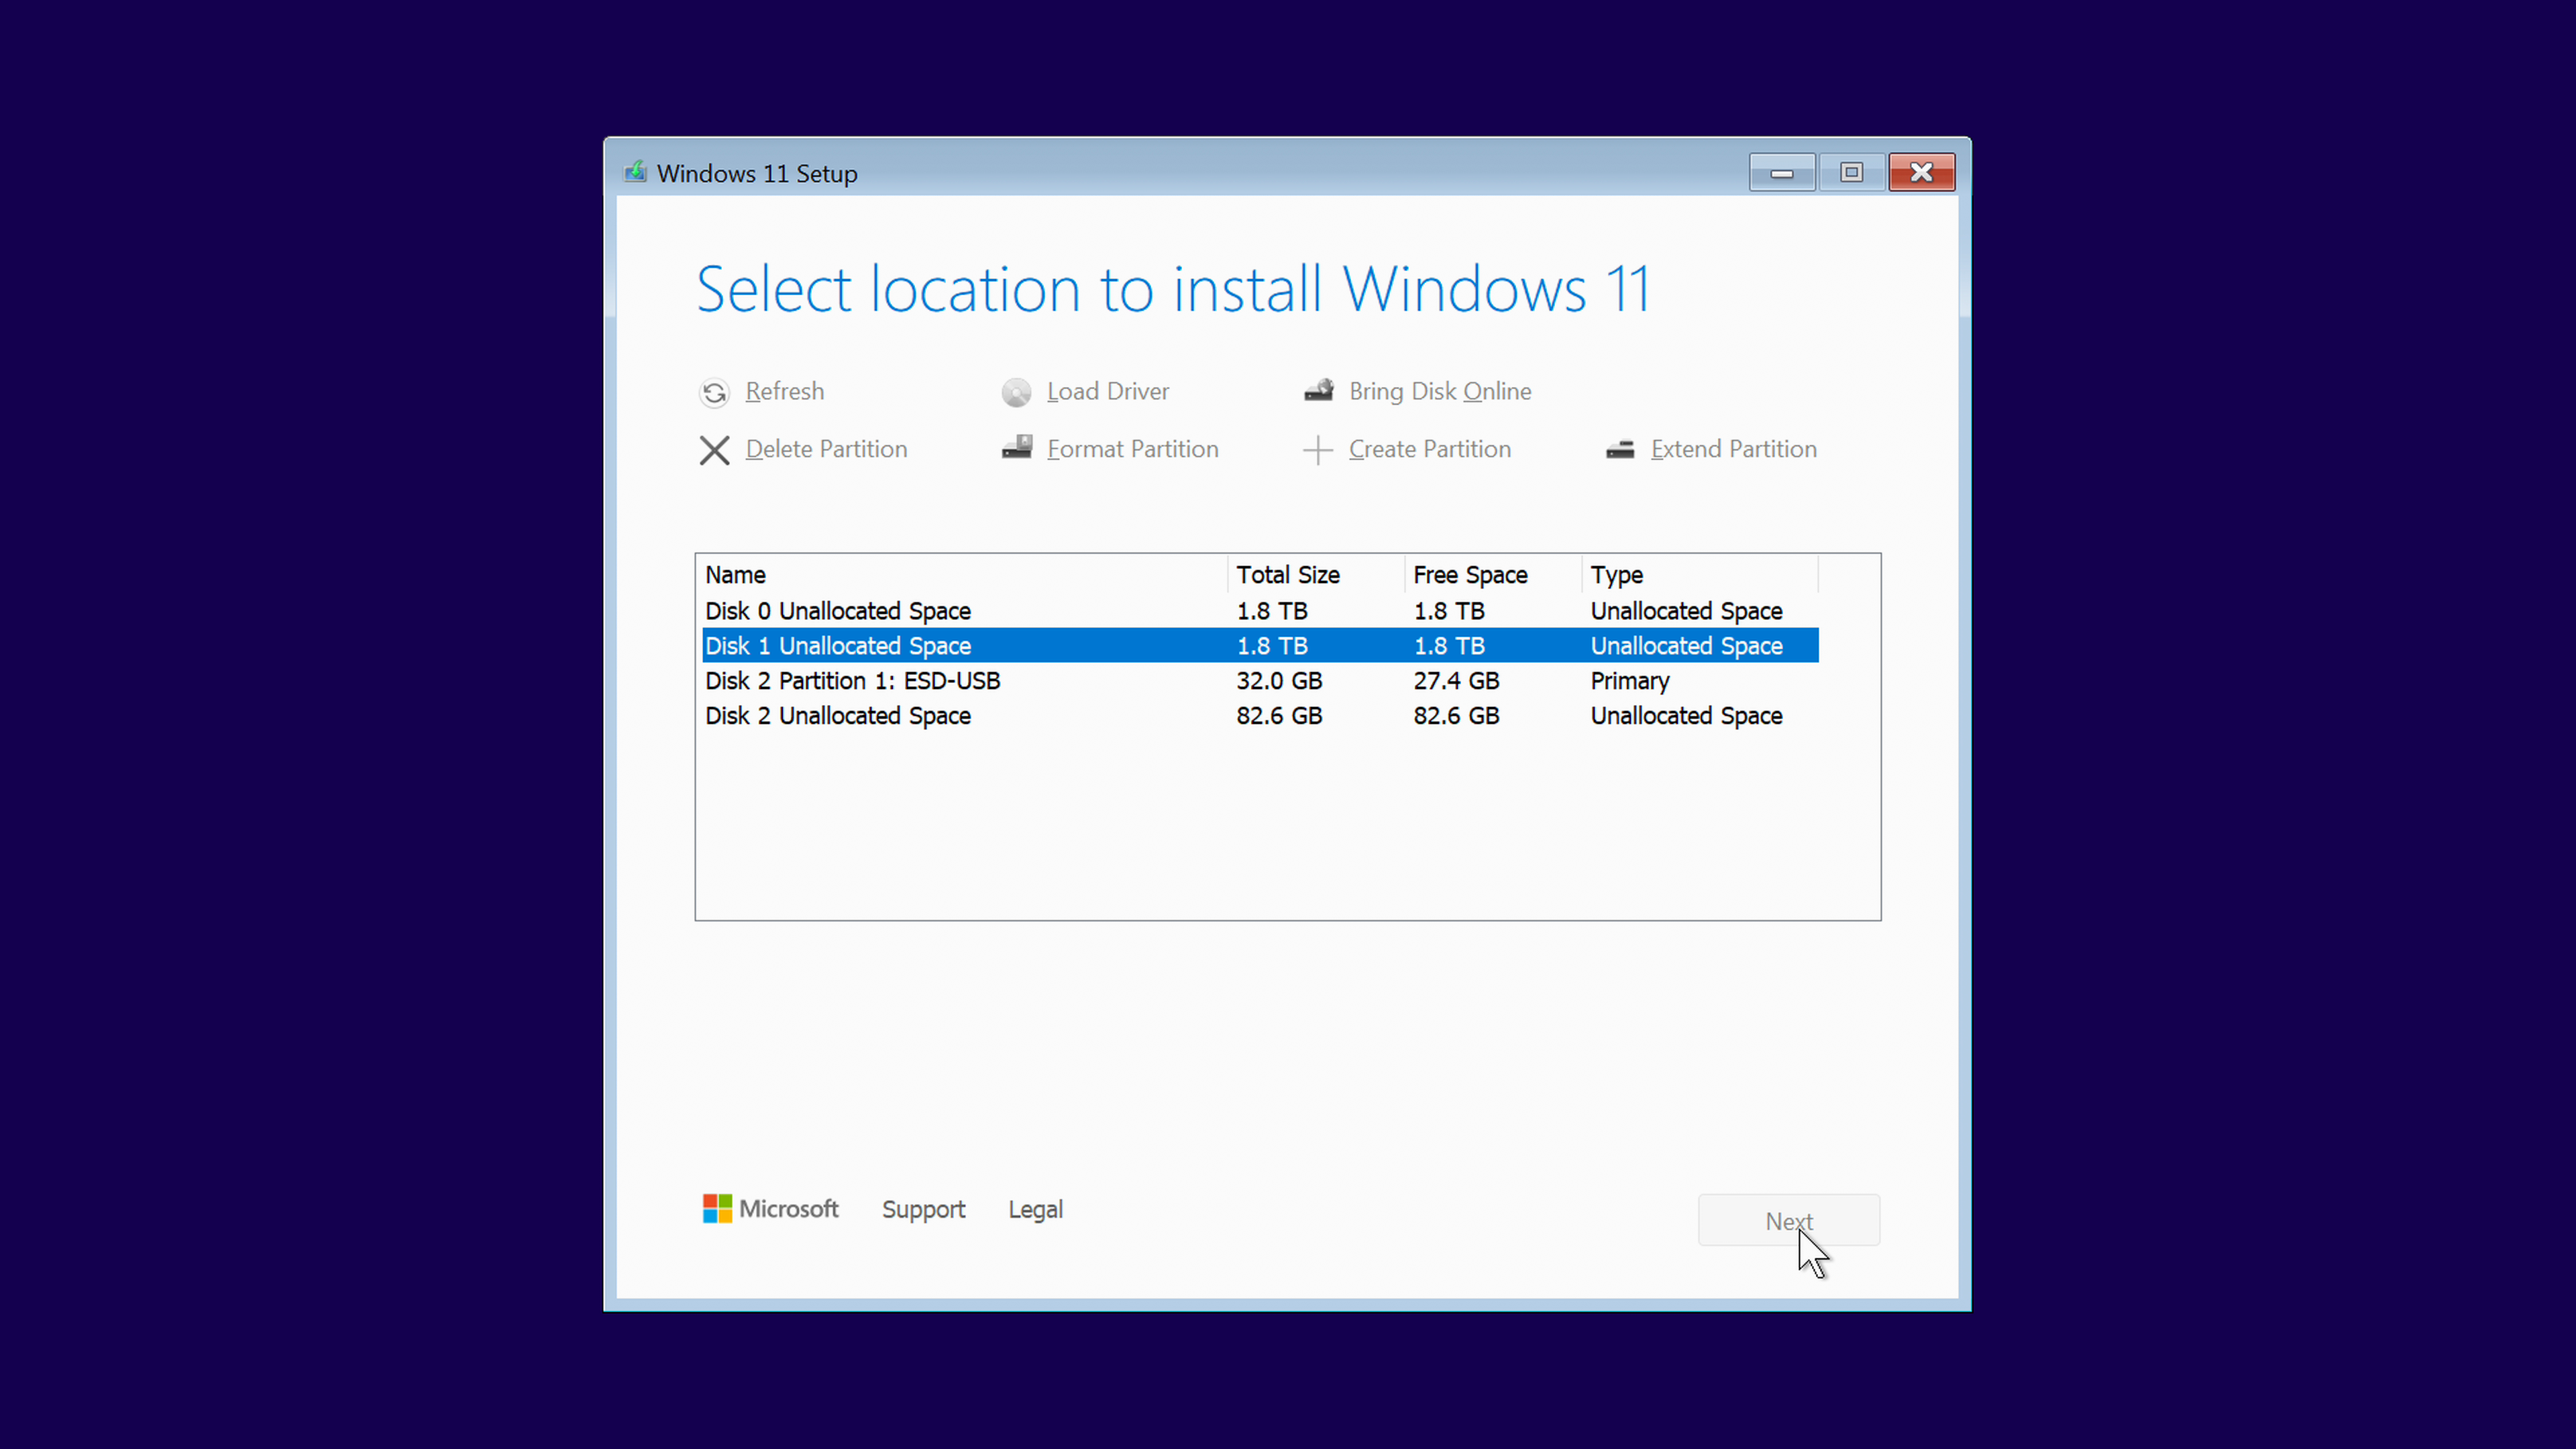Screen dimensions: 2576x1449
Task: Click the Create Partition text
Action: pyautogui.click(x=1430, y=449)
